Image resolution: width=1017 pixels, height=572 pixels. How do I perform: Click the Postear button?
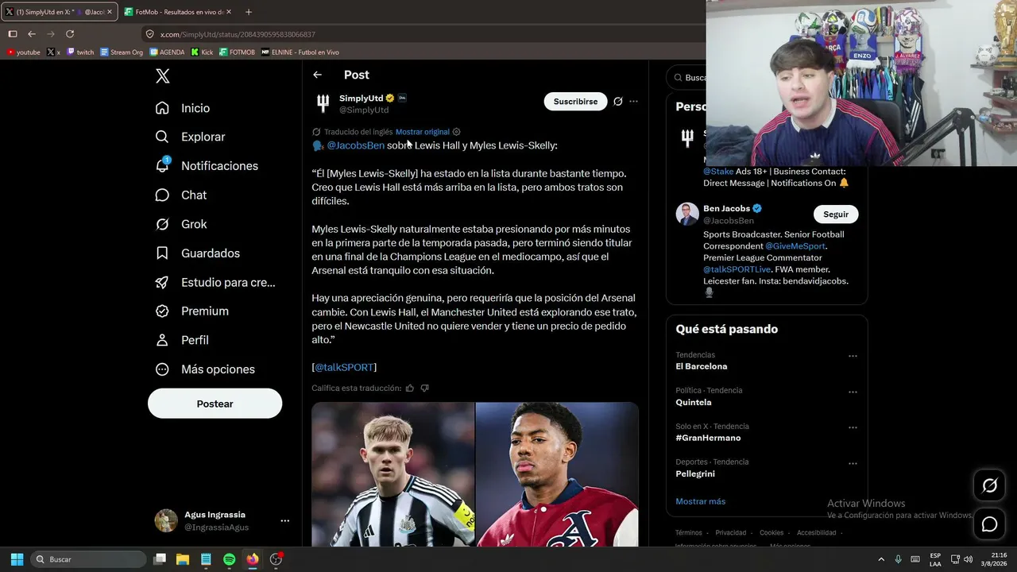point(215,404)
